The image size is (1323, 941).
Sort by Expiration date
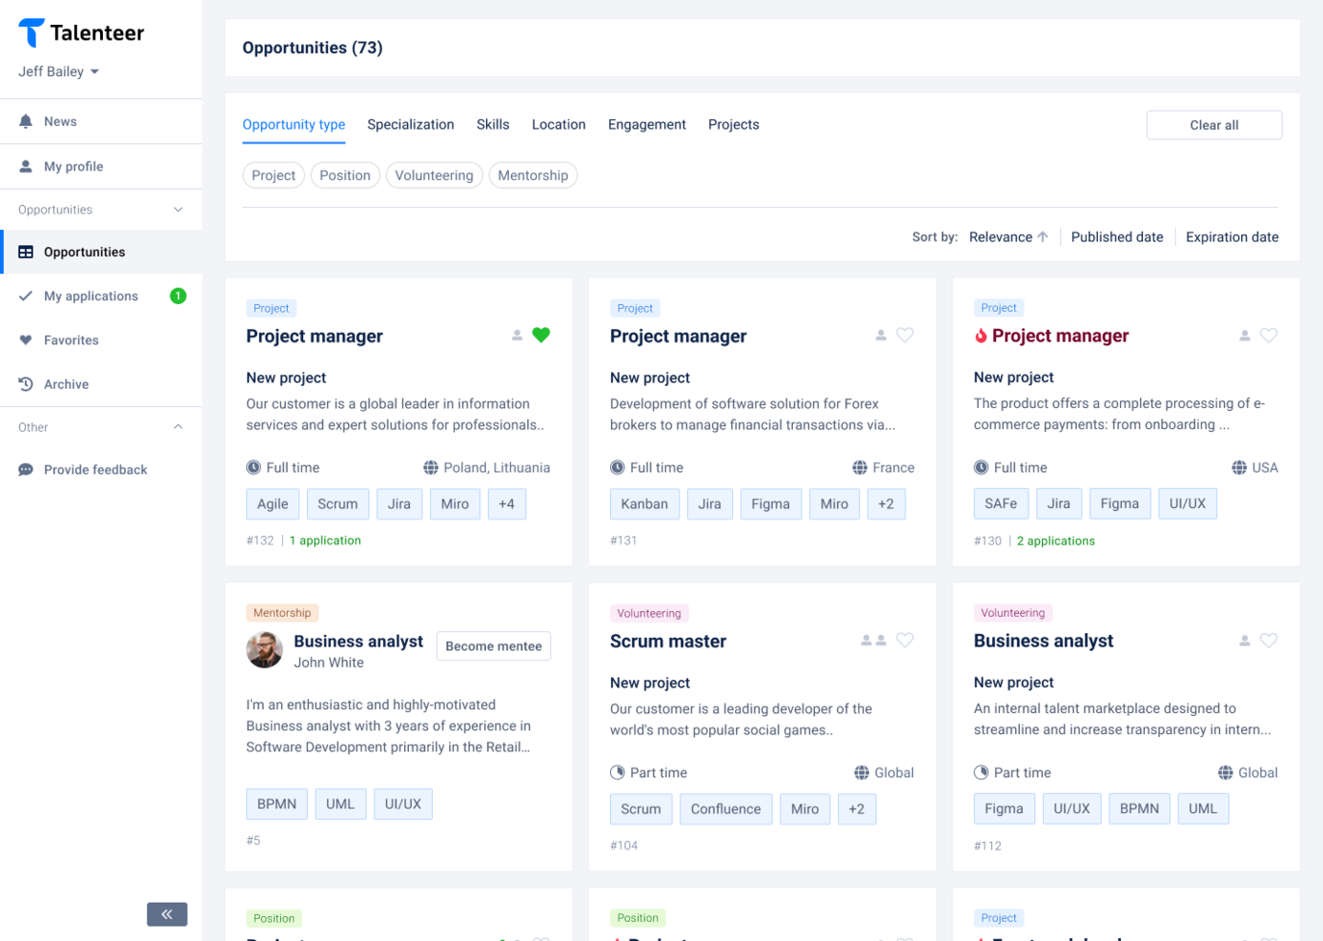pyautogui.click(x=1232, y=236)
